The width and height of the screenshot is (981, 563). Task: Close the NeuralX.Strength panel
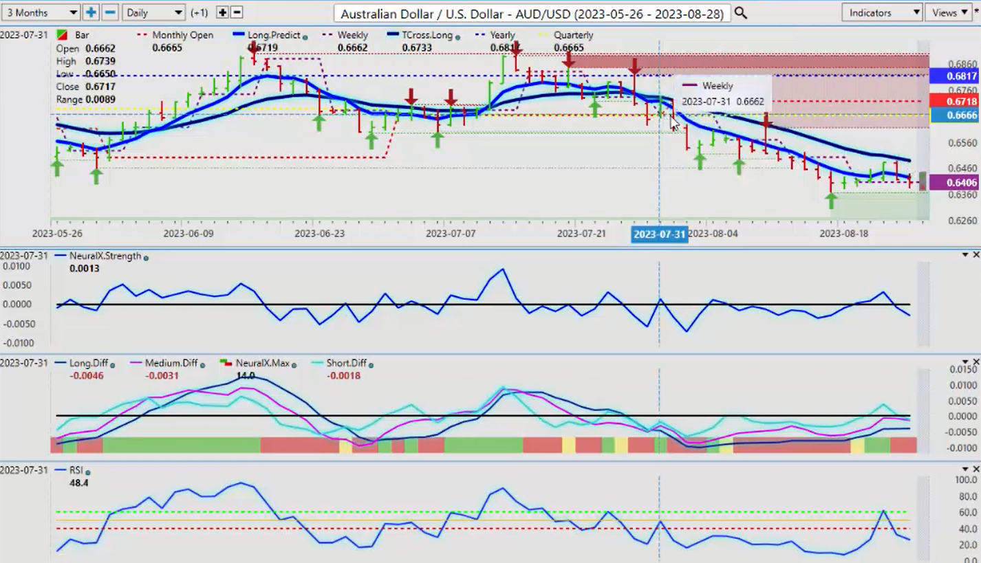[975, 255]
